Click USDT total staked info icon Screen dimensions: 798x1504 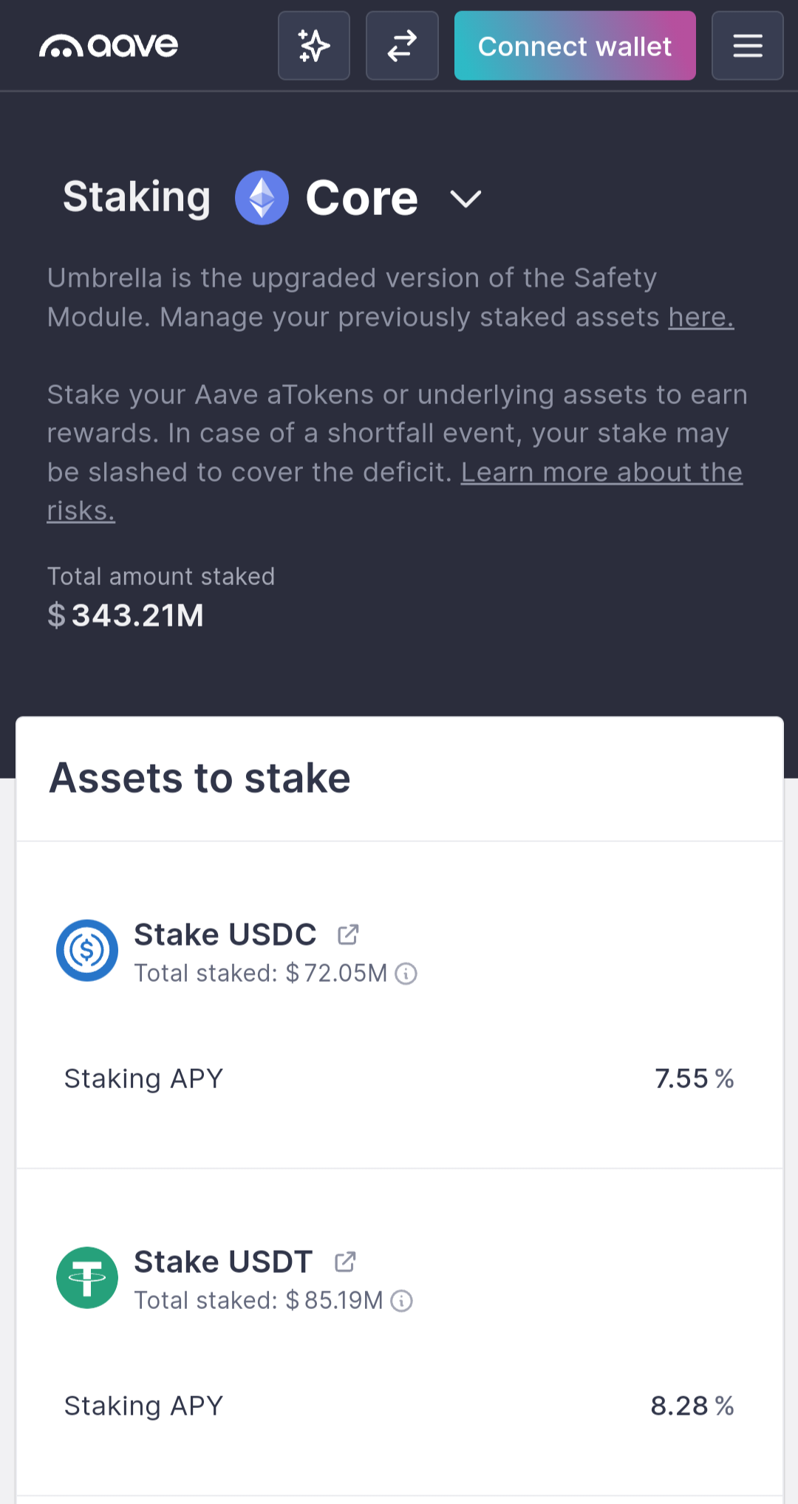(402, 1301)
